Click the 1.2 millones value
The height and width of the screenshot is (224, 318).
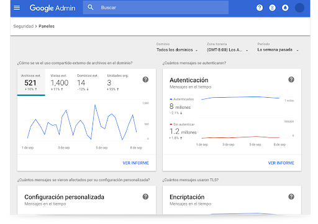[x=183, y=132]
